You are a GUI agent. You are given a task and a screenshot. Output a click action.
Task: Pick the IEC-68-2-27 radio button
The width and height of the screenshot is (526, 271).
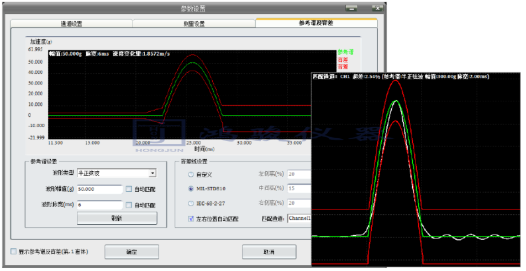[191, 204]
